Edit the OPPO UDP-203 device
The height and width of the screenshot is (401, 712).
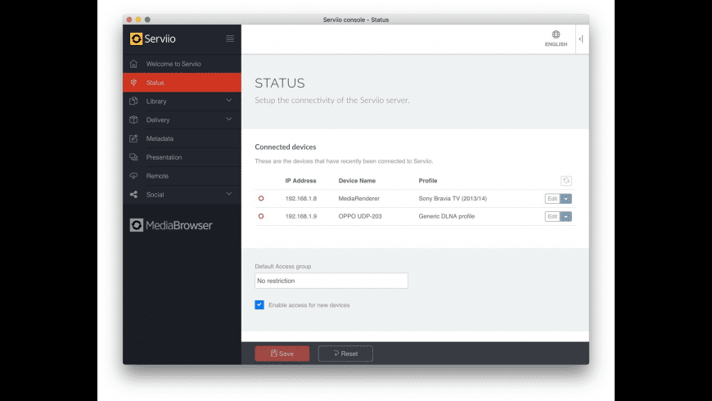(x=552, y=217)
